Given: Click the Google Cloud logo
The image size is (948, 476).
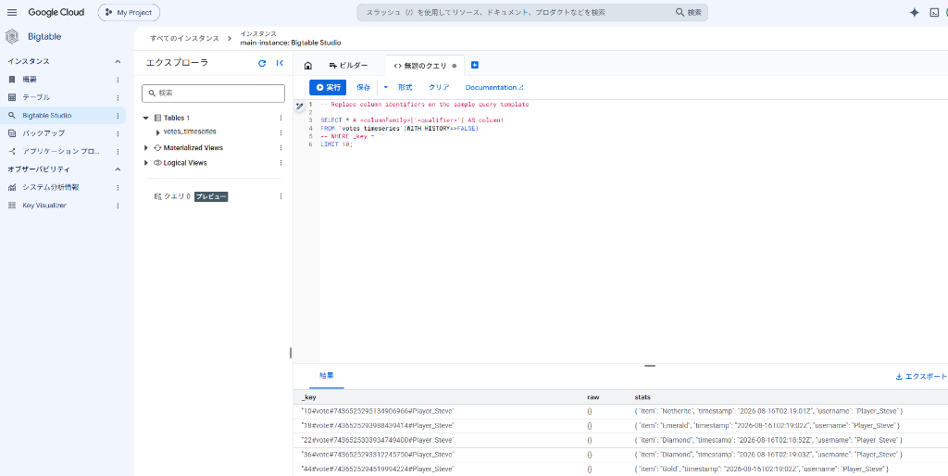Looking at the screenshot, I should coord(56,12).
